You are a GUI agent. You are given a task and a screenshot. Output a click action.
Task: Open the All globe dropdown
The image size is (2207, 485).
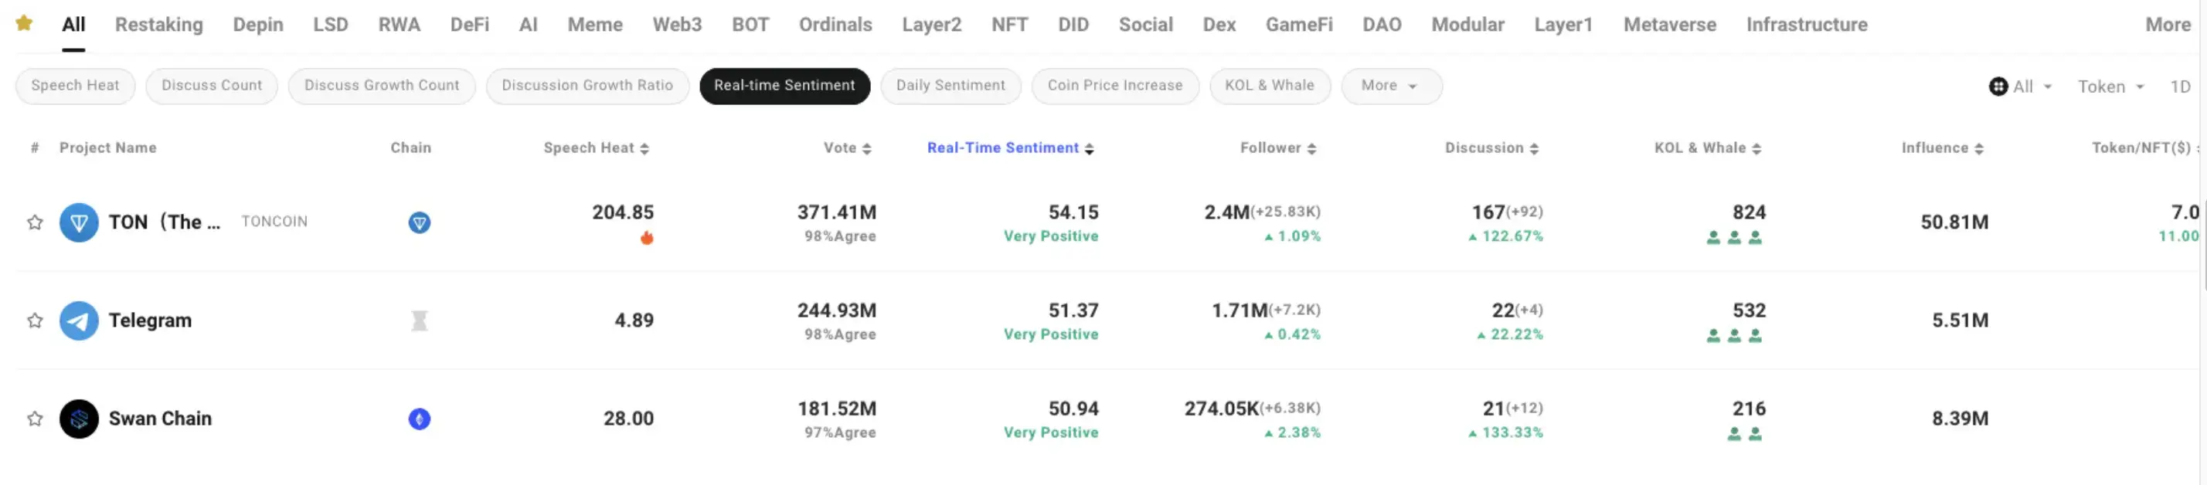[x=2019, y=86]
